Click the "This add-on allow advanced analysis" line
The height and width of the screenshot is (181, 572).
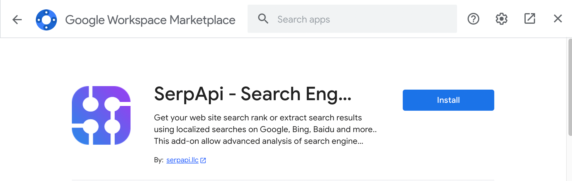(x=258, y=141)
